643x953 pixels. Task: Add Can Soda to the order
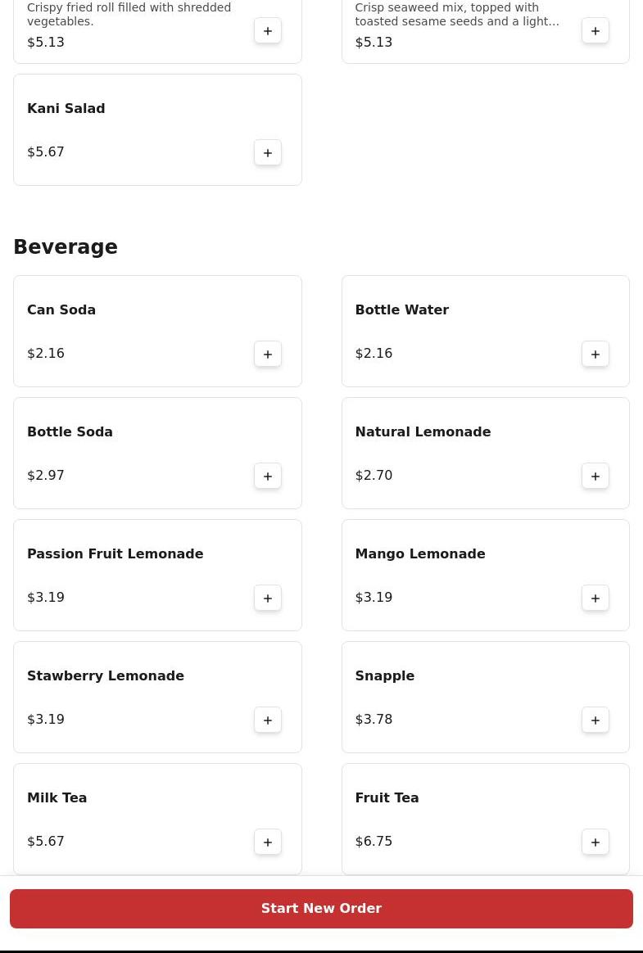tap(268, 354)
